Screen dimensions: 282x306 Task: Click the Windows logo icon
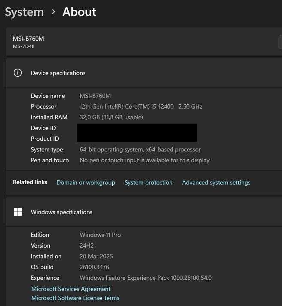click(x=18, y=212)
